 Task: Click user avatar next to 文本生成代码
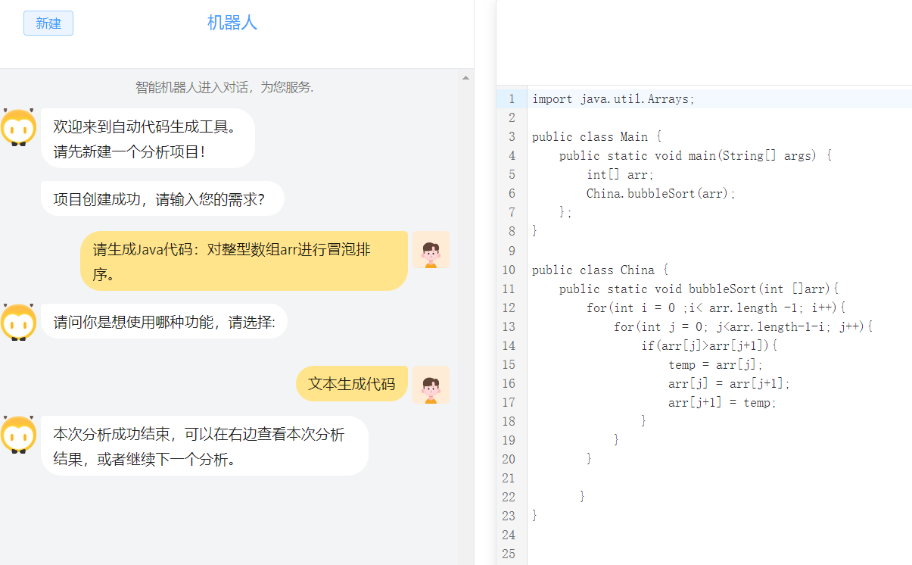[431, 385]
